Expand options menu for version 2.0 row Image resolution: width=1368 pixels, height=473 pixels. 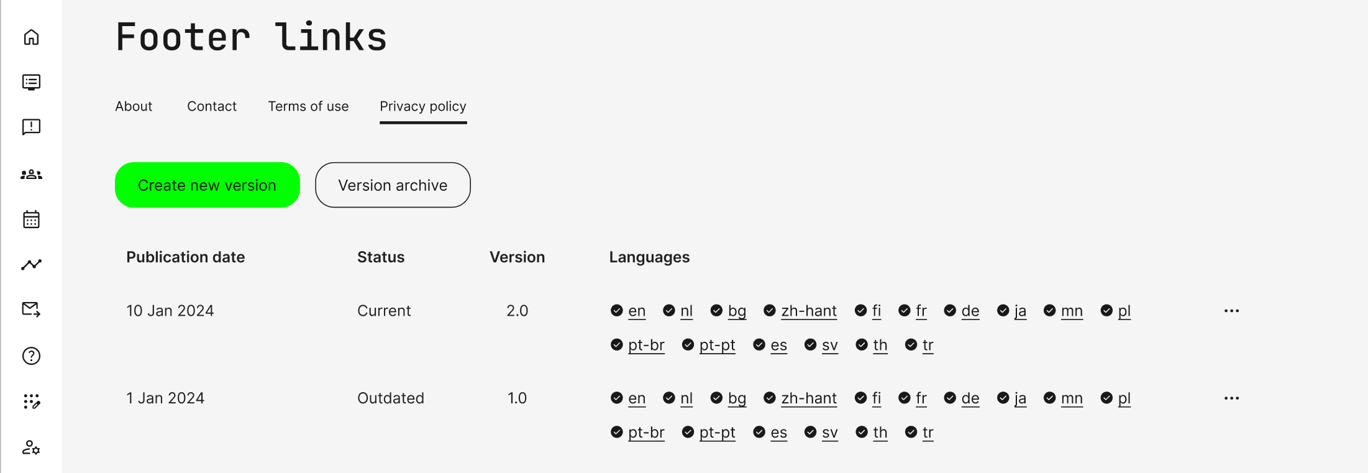[1231, 311]
